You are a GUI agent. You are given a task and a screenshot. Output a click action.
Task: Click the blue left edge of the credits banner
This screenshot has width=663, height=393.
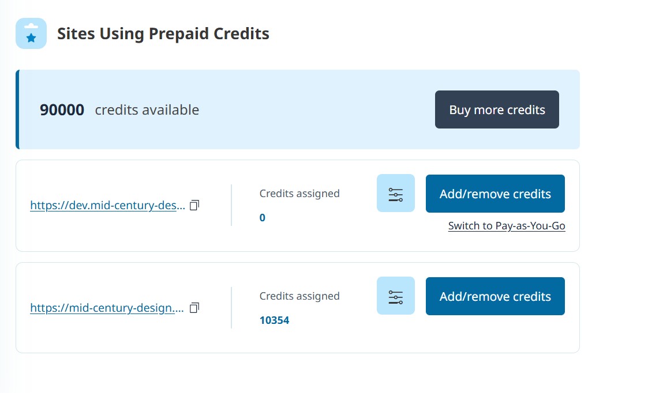pyautogui.click(x=17, y=109)
